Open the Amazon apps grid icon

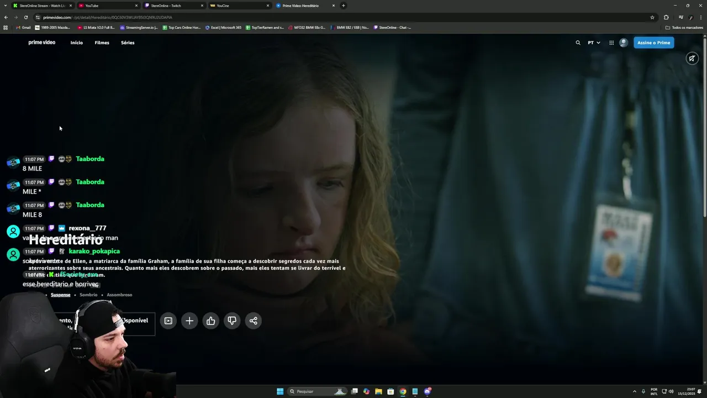pos(611,43)
